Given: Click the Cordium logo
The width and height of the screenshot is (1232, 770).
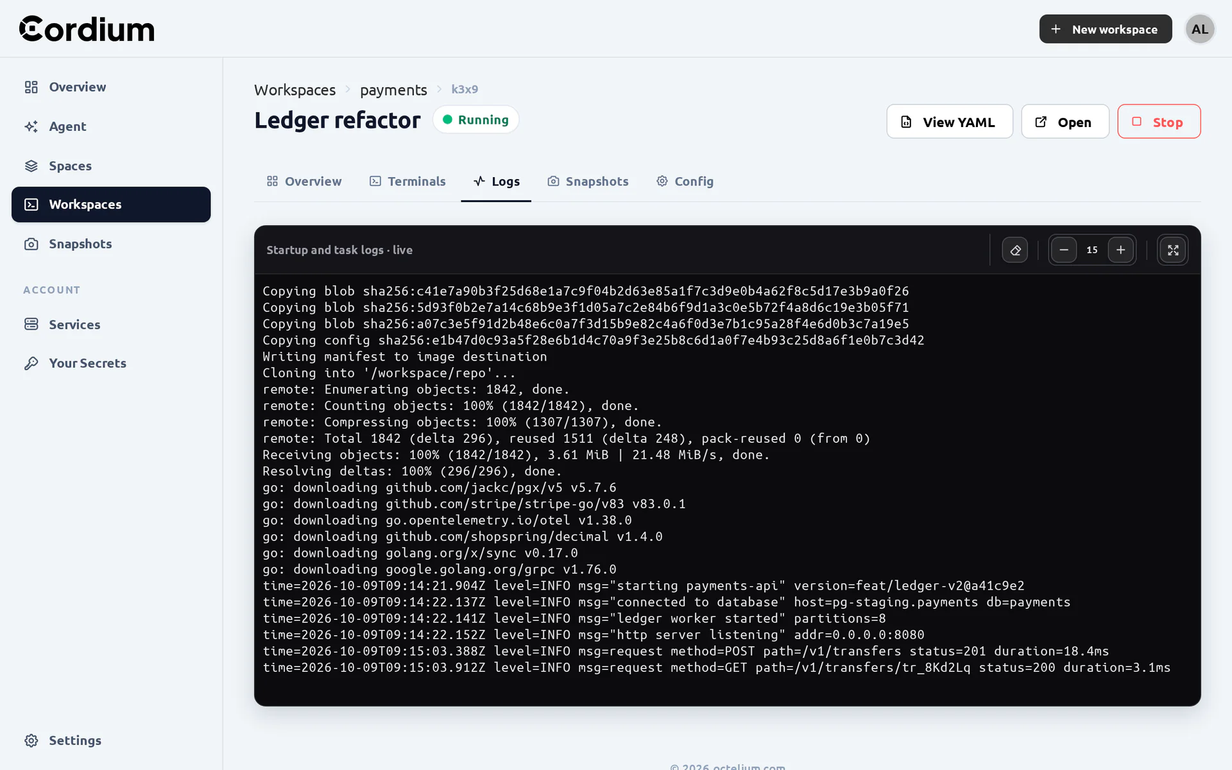Looking at the screenshot, I should (x=87, y=29).
